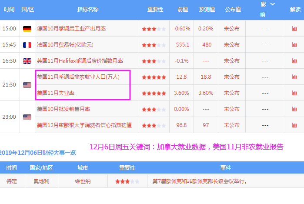304x204 pixels.
Task: Click the 公布值 column header
Action: [x=233, y=9]
